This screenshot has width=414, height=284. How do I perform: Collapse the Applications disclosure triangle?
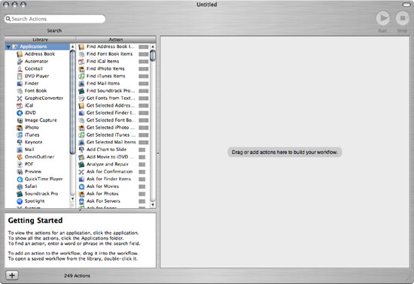(x=8, y=47)
